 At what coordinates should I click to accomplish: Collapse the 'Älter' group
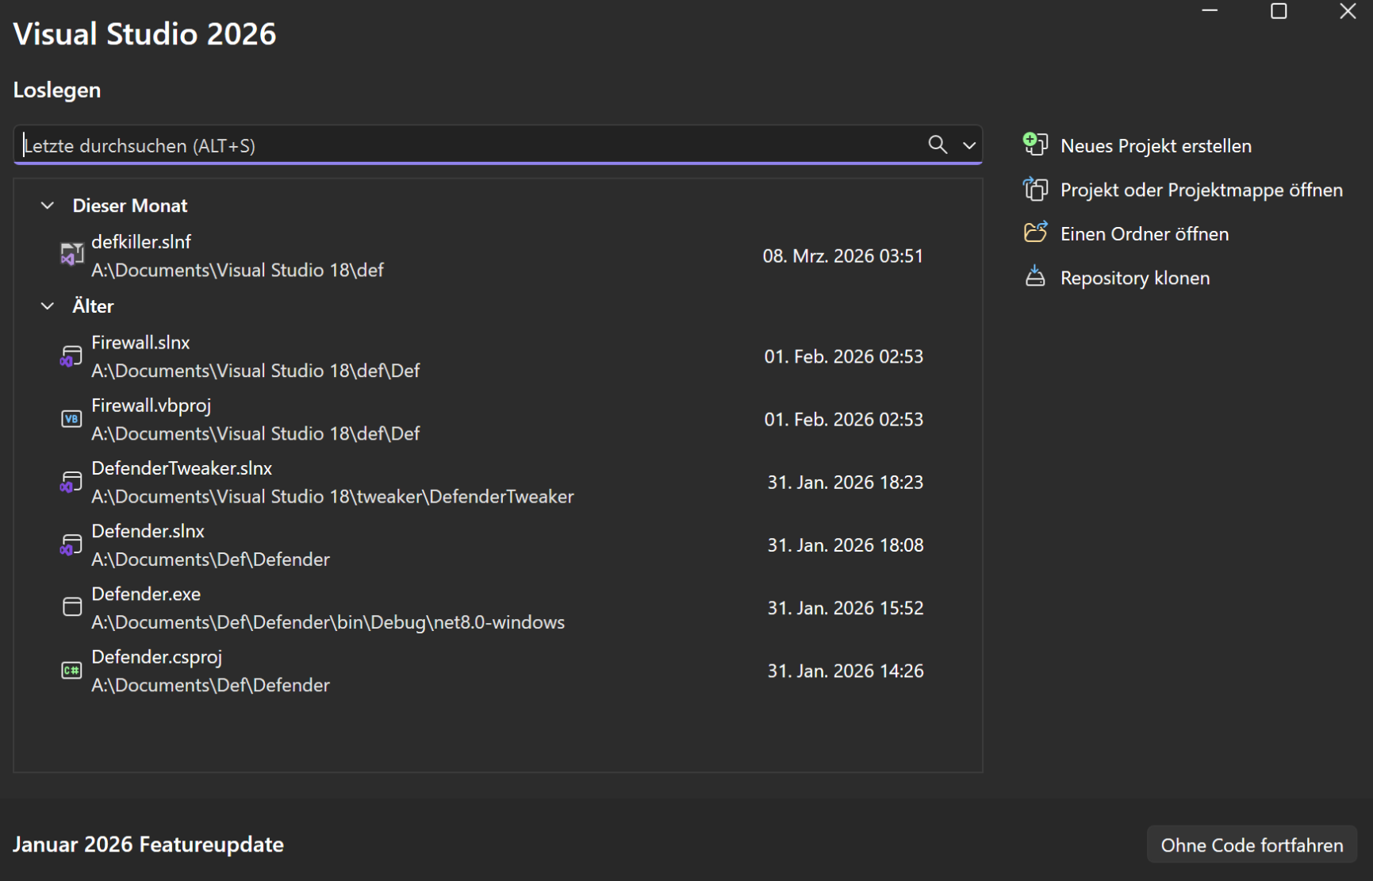click(48, 306)
